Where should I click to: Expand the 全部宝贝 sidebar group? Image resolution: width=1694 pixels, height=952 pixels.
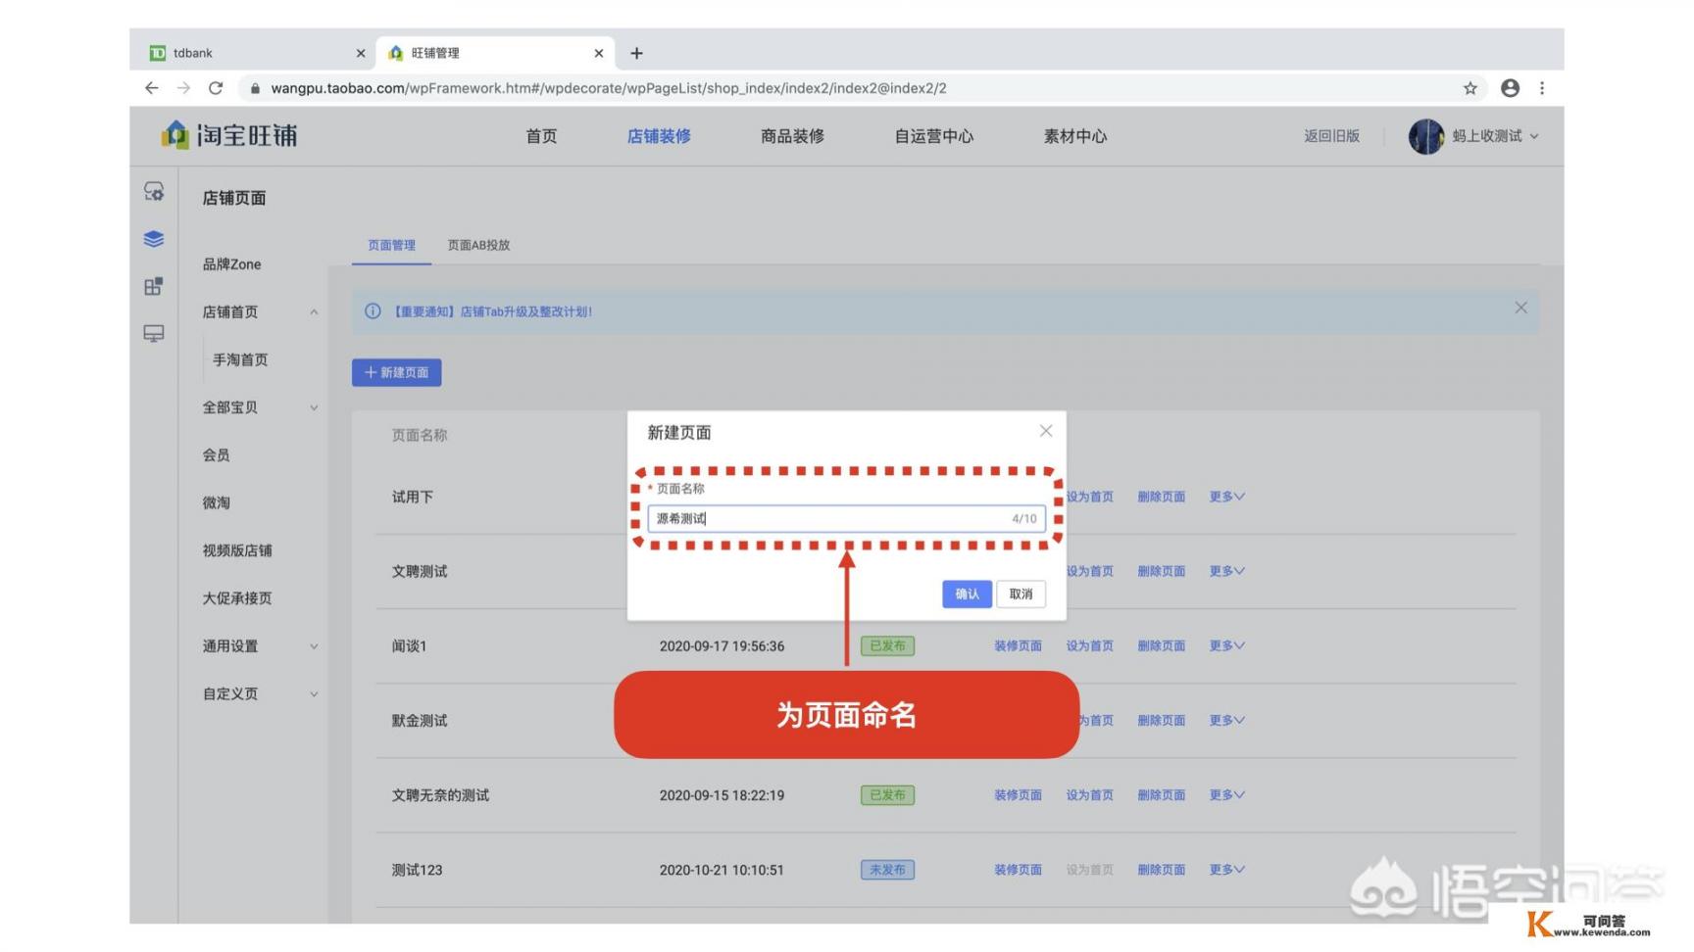tap(314, 407)
